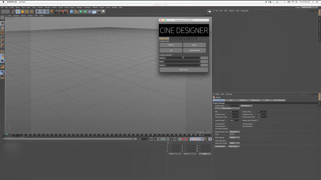Toggle the Z axis lock
Viewport: 321px width, 180px height.
pos(46,12)
